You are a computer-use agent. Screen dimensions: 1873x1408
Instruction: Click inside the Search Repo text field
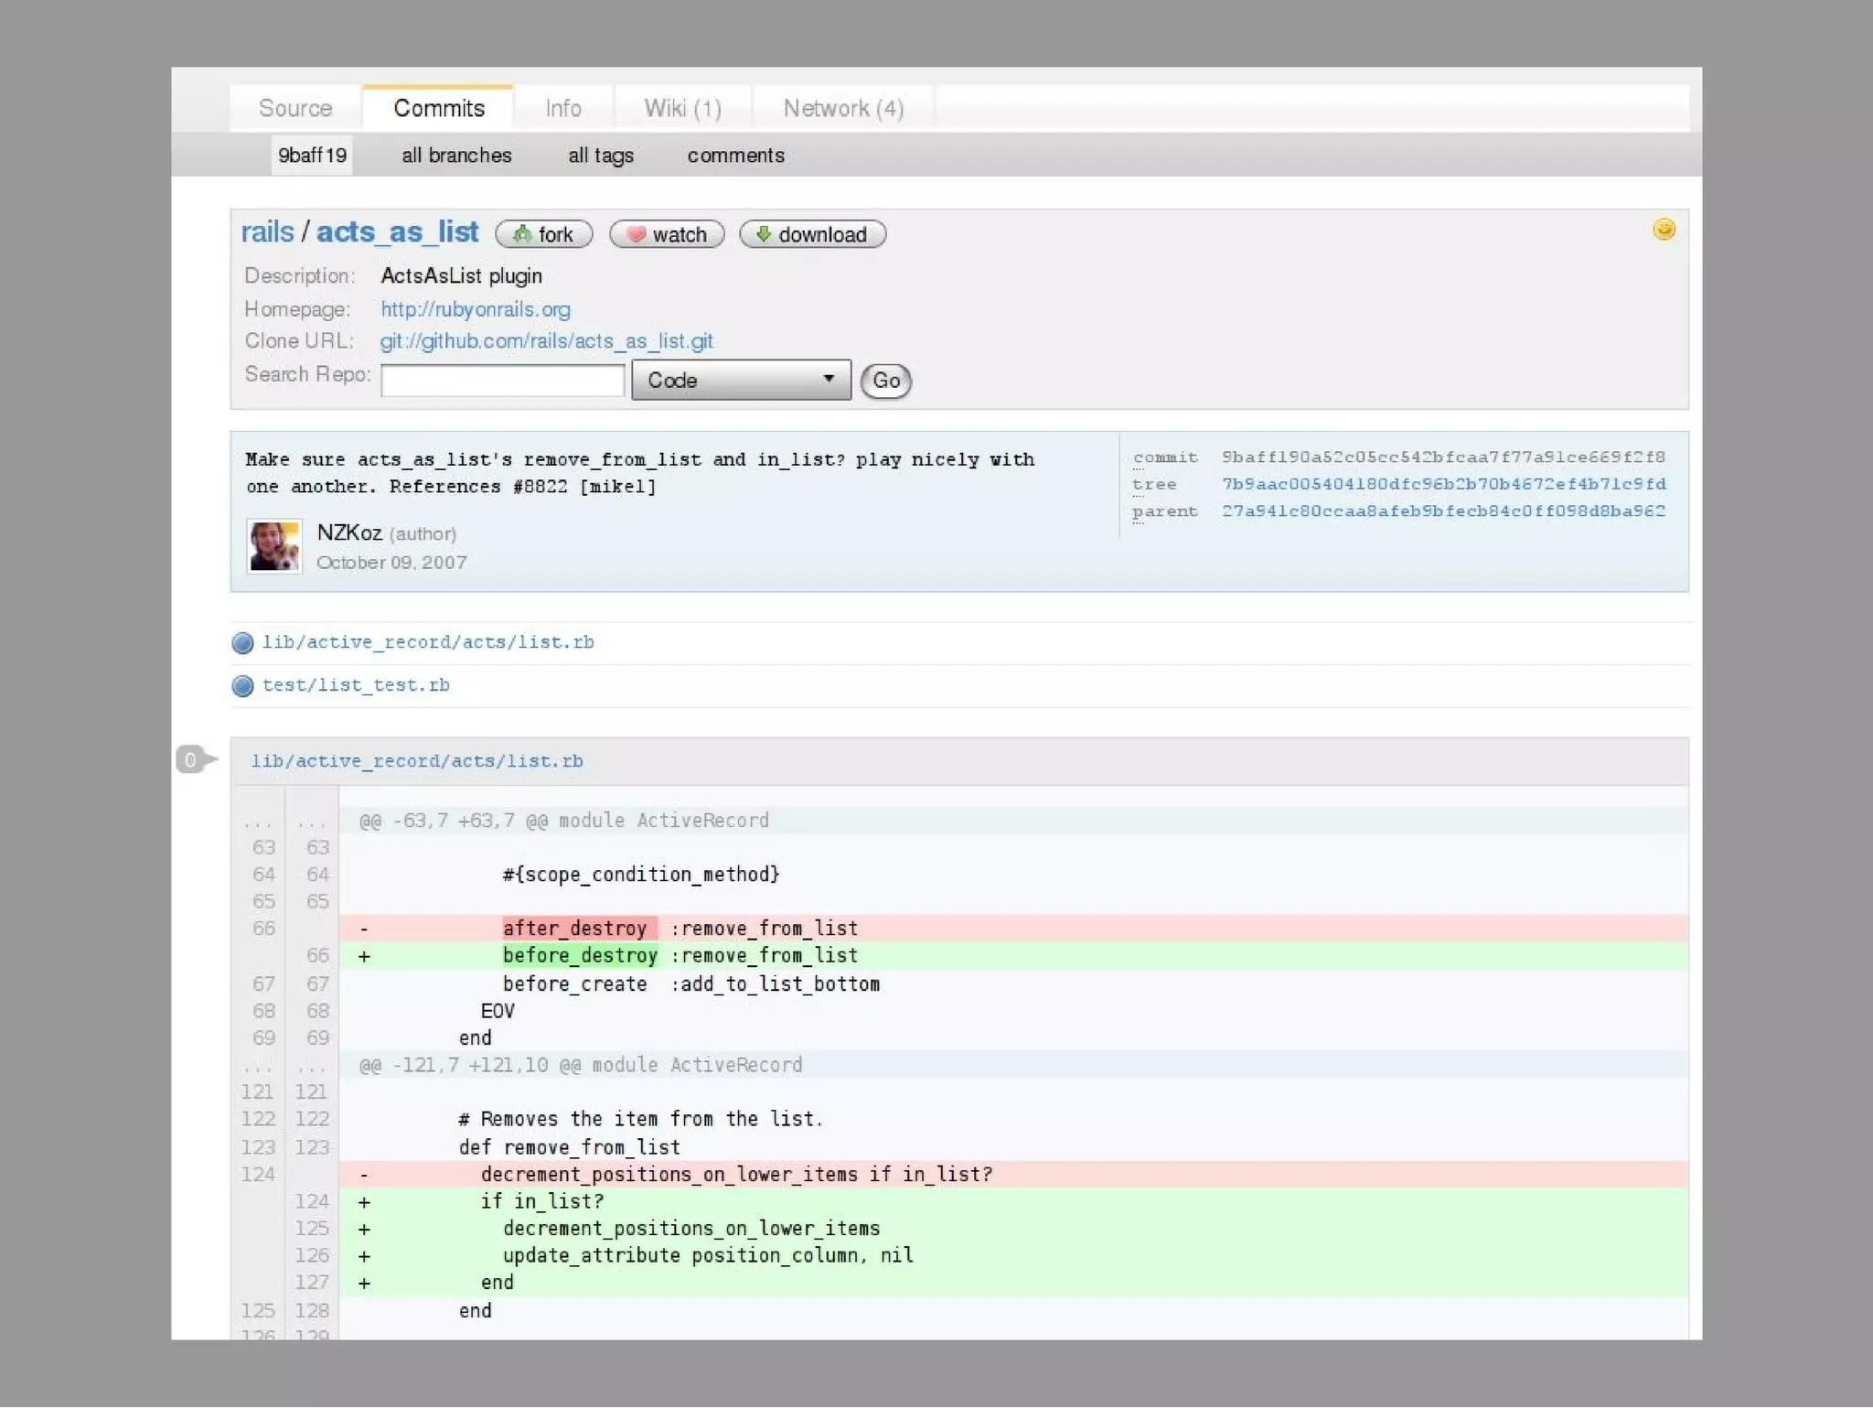502,381
